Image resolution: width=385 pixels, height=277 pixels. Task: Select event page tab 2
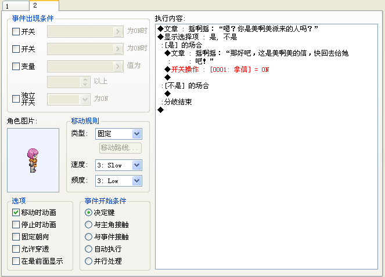pyautogui.click(x=44, y=5)
